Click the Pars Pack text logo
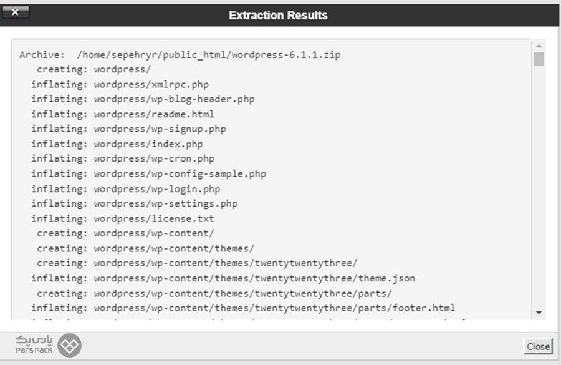 pyautogui.click(x=34, y=344)
